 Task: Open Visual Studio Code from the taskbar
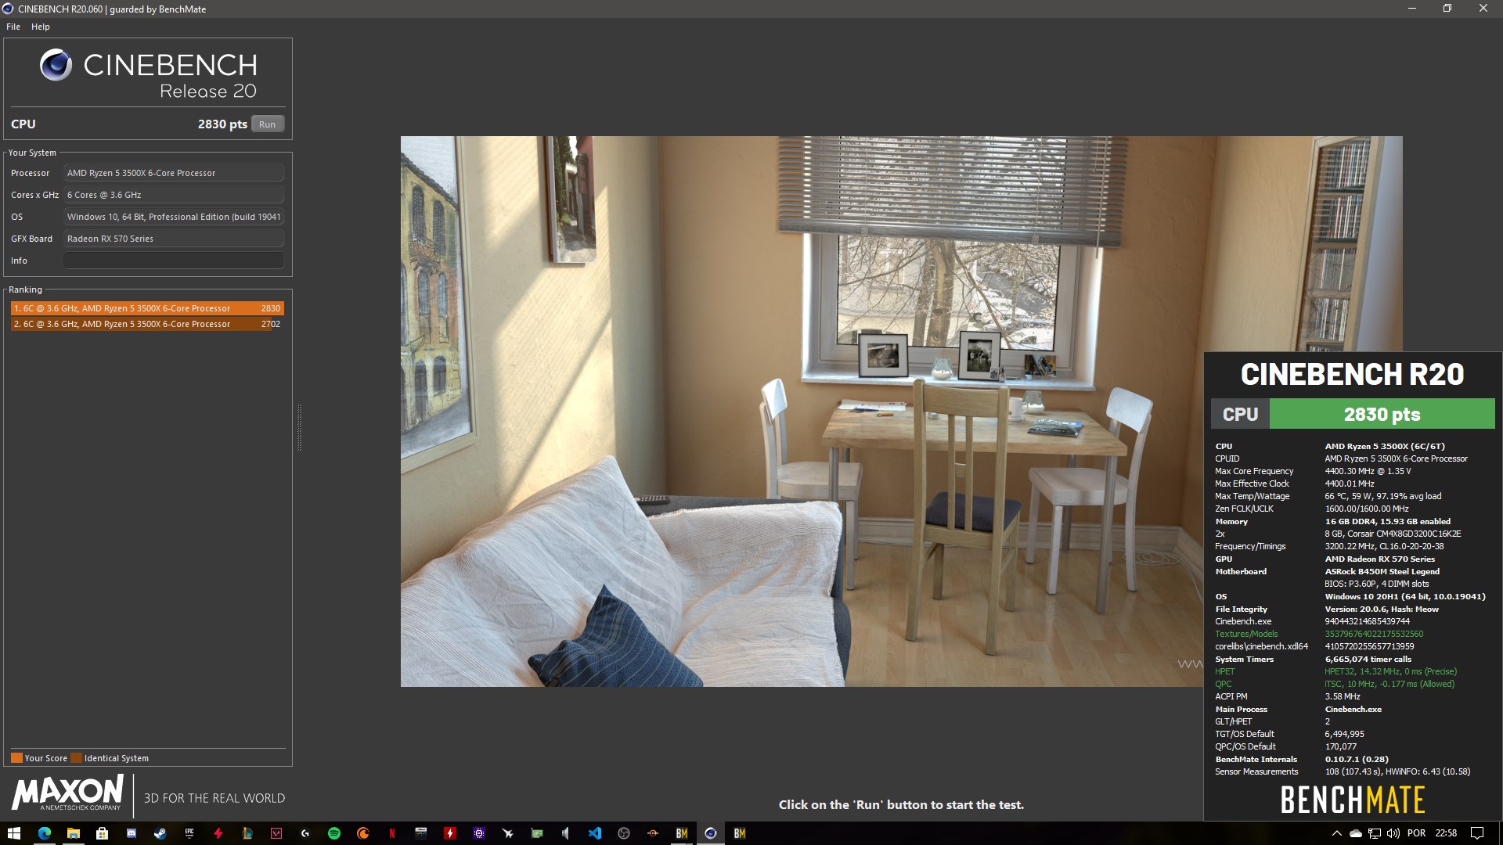tap(595, 833)
